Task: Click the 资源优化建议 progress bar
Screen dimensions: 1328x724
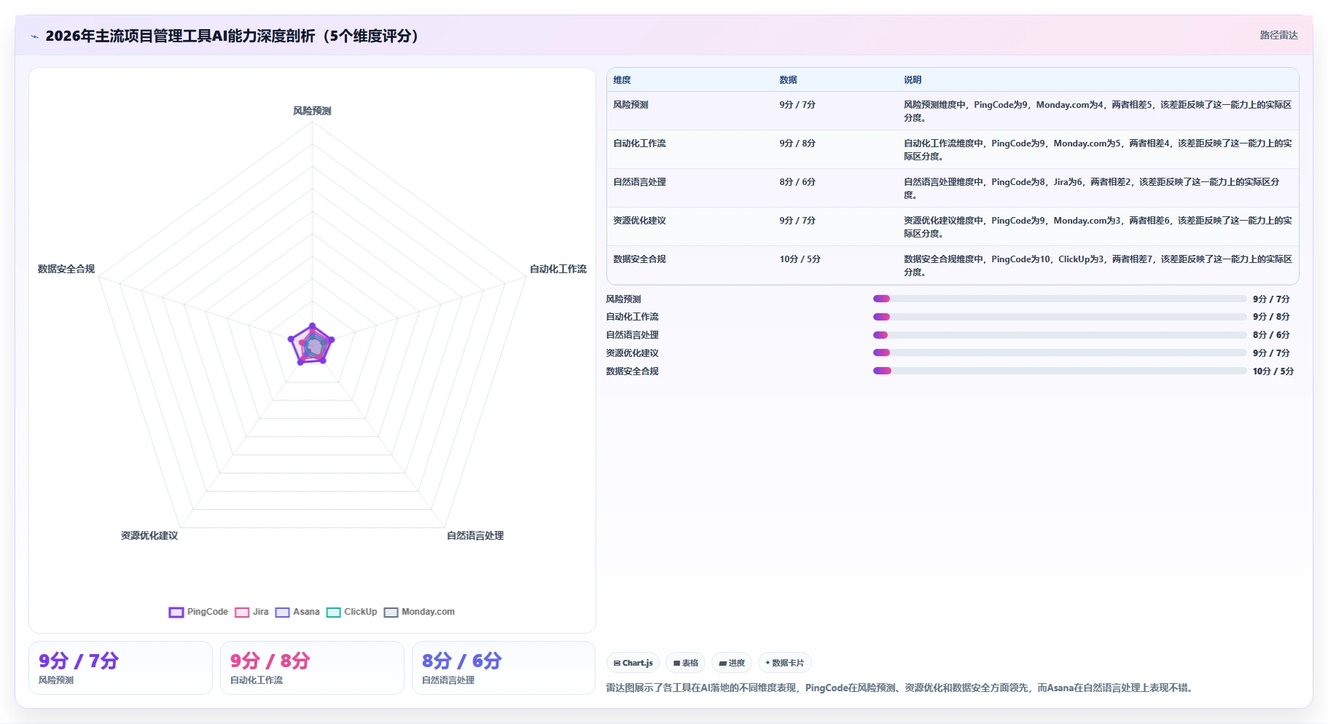Action: (1060, 353)
